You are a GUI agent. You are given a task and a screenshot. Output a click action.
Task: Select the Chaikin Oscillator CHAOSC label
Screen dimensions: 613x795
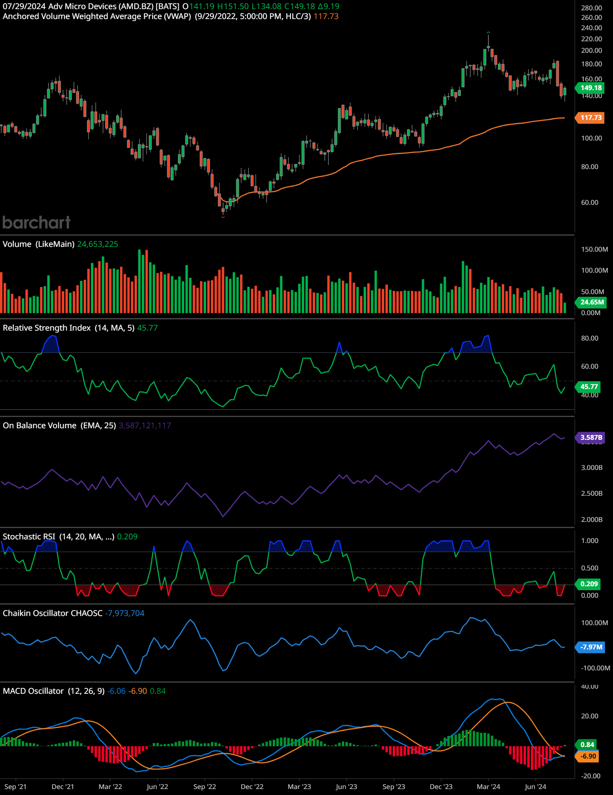[52, 613]
